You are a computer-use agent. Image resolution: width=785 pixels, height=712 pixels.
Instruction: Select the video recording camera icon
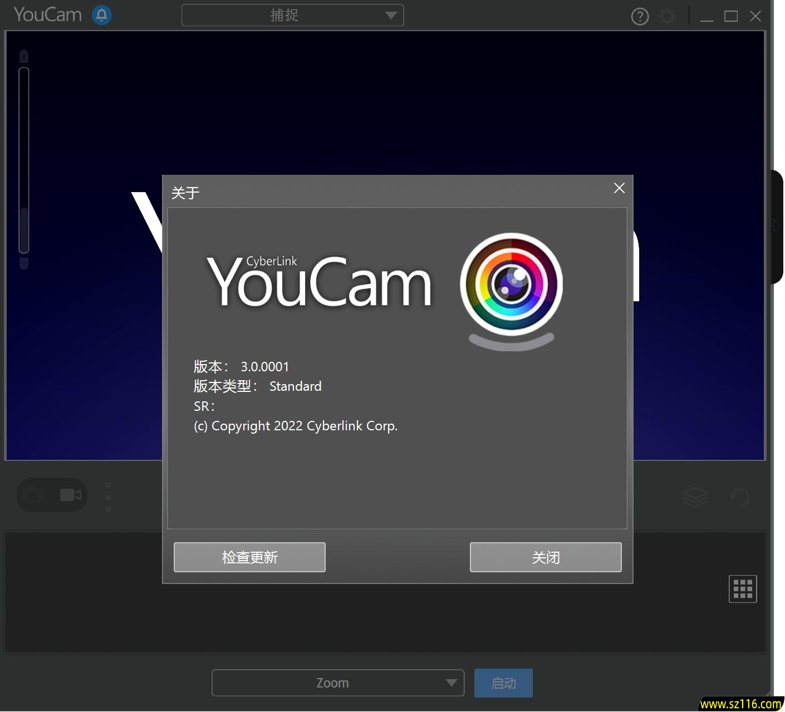(71, 494)
